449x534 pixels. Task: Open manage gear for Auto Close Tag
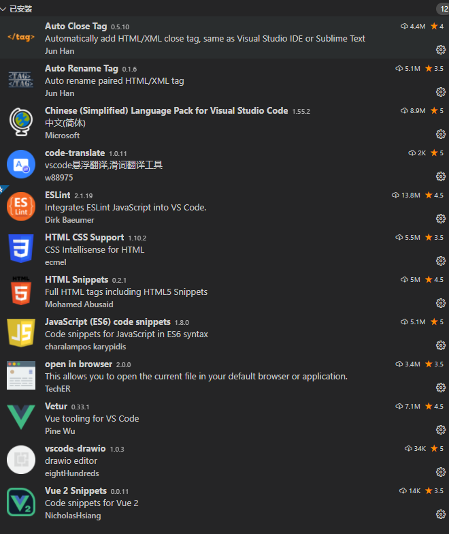[441, 50]
